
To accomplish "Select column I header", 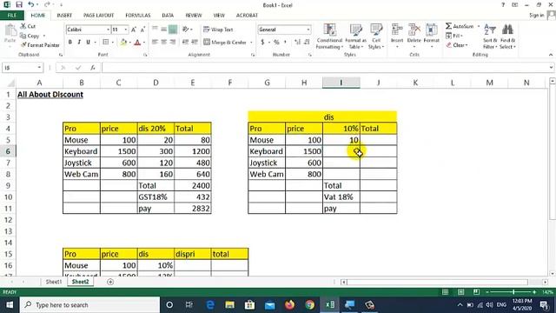I will (341, 83).
